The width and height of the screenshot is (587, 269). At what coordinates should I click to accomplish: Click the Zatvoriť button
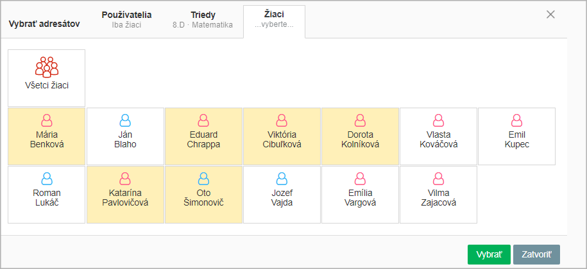coord(536,254)
